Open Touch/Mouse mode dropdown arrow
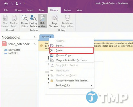Image resolution: width=133 pixels, height=107 pixels. click(20, 4)
